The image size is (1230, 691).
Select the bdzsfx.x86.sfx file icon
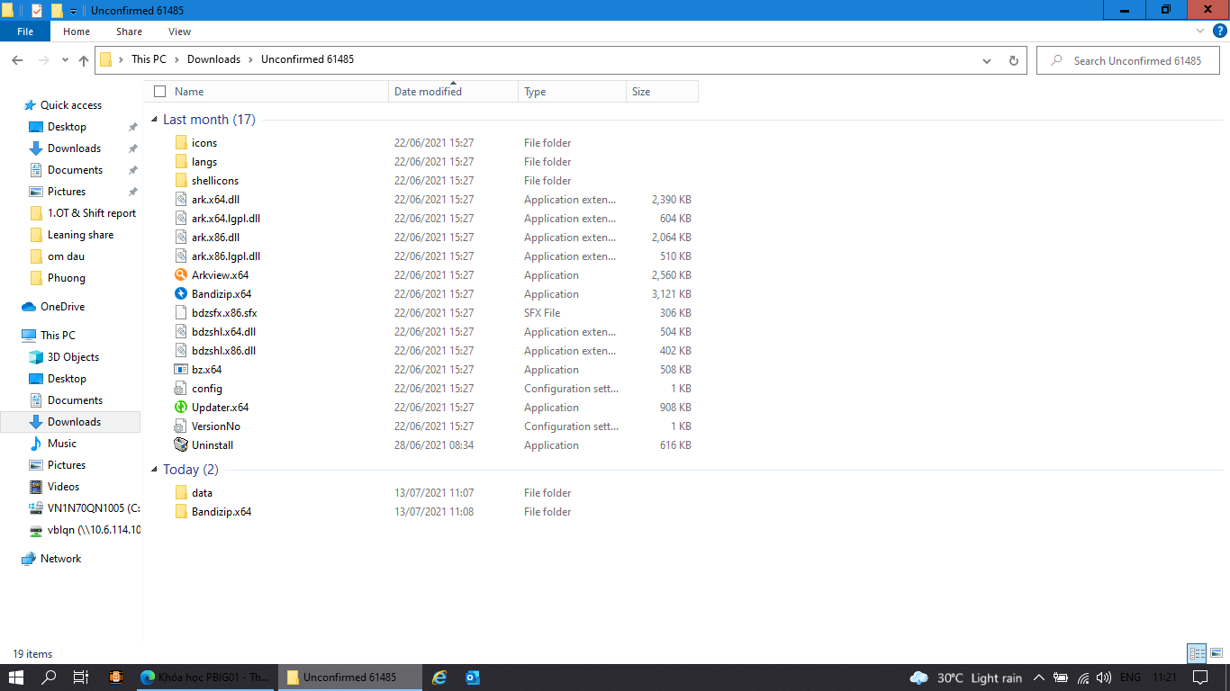[181, 313]
